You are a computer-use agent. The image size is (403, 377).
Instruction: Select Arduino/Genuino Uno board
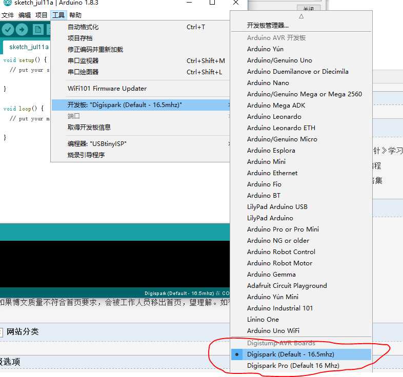[301, 60]
